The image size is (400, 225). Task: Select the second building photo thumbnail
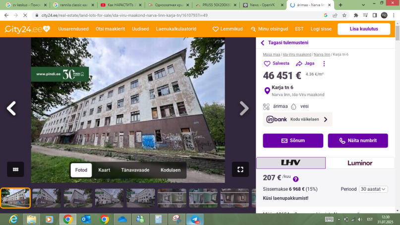[47, 198]
